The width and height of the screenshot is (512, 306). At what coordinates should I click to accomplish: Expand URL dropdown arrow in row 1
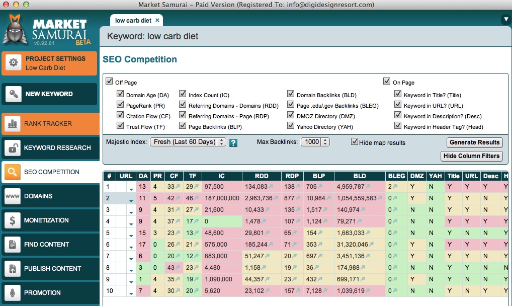tap(131, 189)
